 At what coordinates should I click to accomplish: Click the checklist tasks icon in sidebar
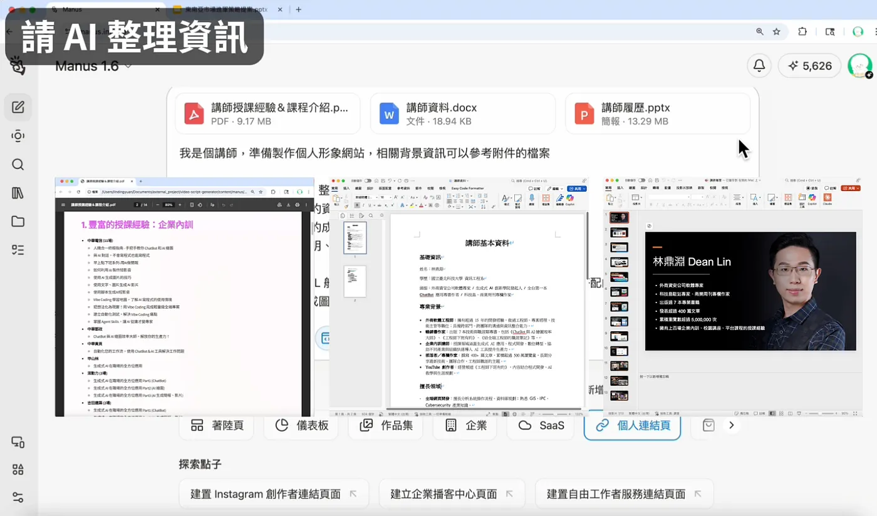pos(18,250)
